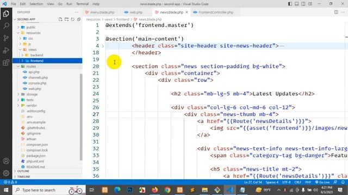Open the Selection menu
348x195 pixels.
(x=36, y=4)
